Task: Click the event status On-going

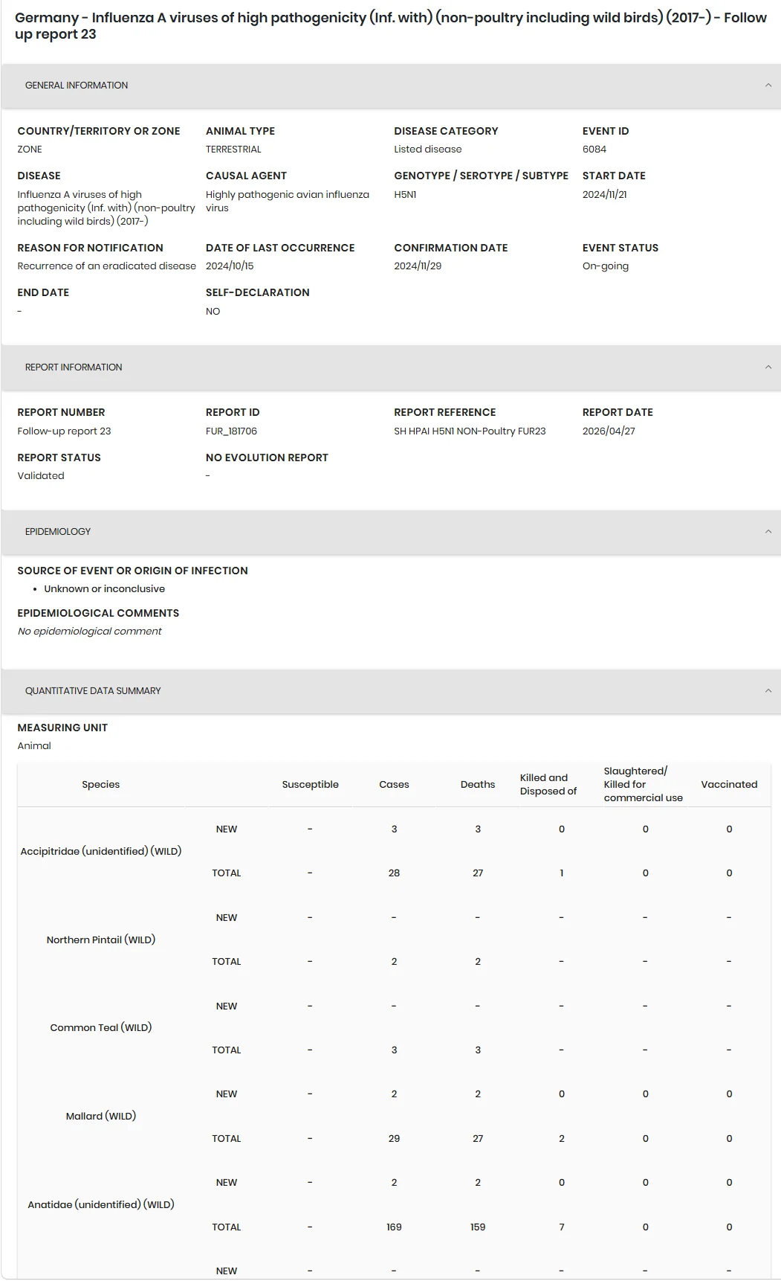Action: 606,266
